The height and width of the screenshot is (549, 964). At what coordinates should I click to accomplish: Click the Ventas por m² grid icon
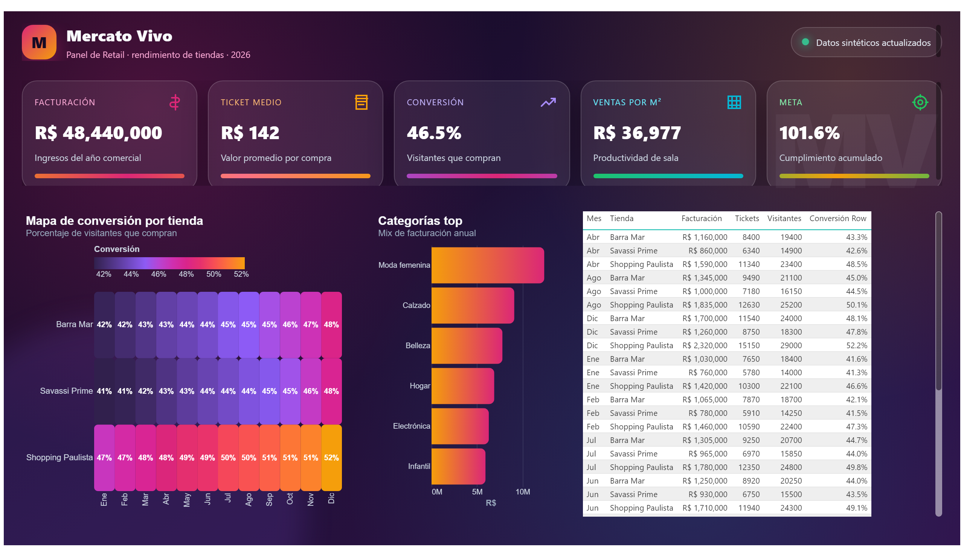point(734,102)
